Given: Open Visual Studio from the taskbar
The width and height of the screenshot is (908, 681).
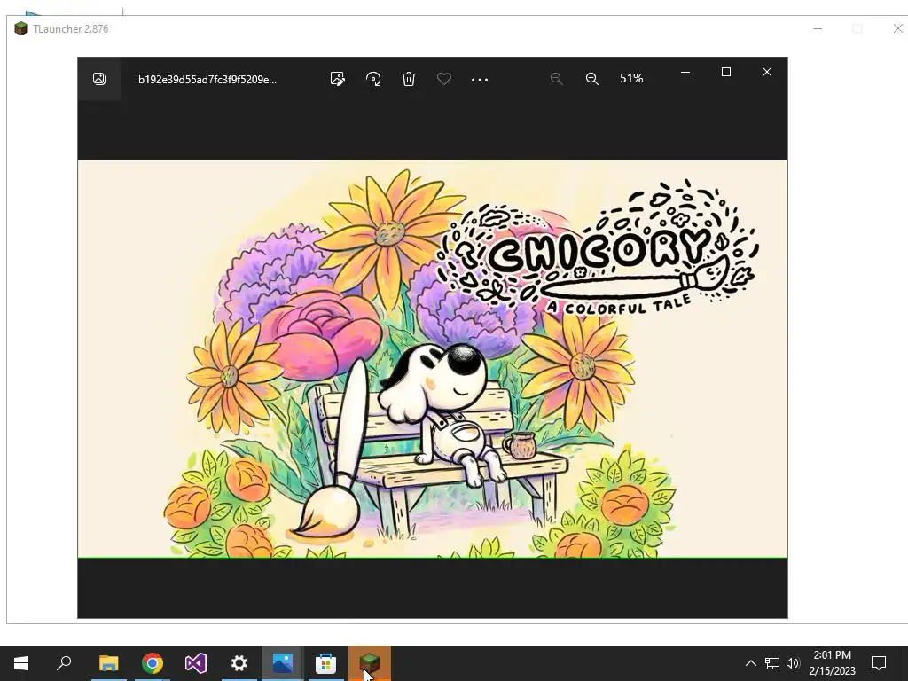Looking at the screenshot, I should [196, 663].
